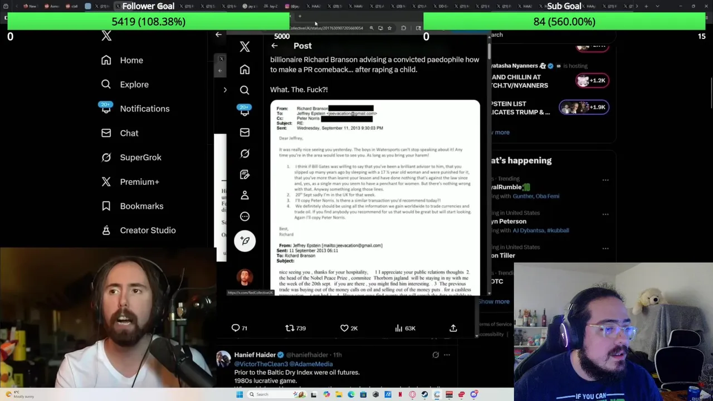713x401 pixels.
Task: Click notifications bell in front window's narrow sidebar
Action: click(x=245, y=111)
